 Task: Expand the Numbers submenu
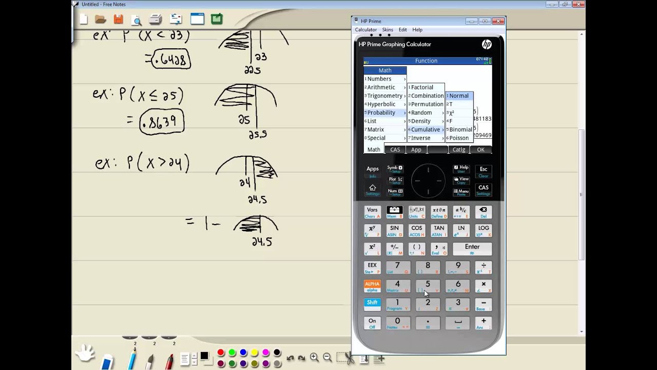385,79
